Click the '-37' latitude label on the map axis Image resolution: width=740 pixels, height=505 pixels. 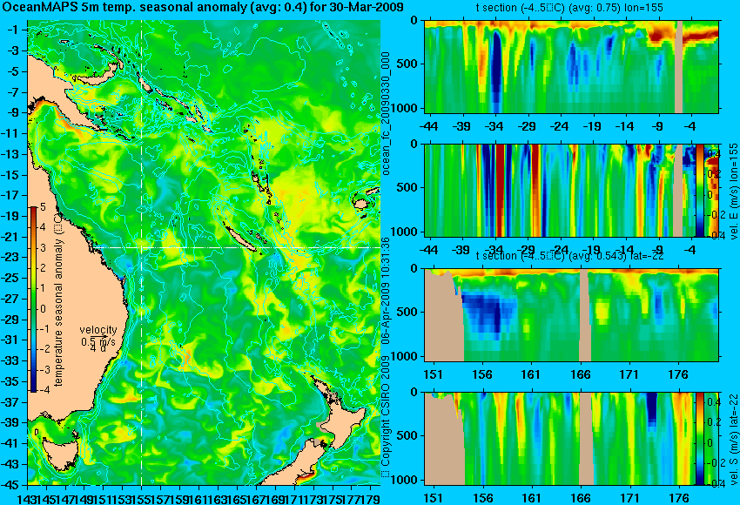(x=10, y=402)
